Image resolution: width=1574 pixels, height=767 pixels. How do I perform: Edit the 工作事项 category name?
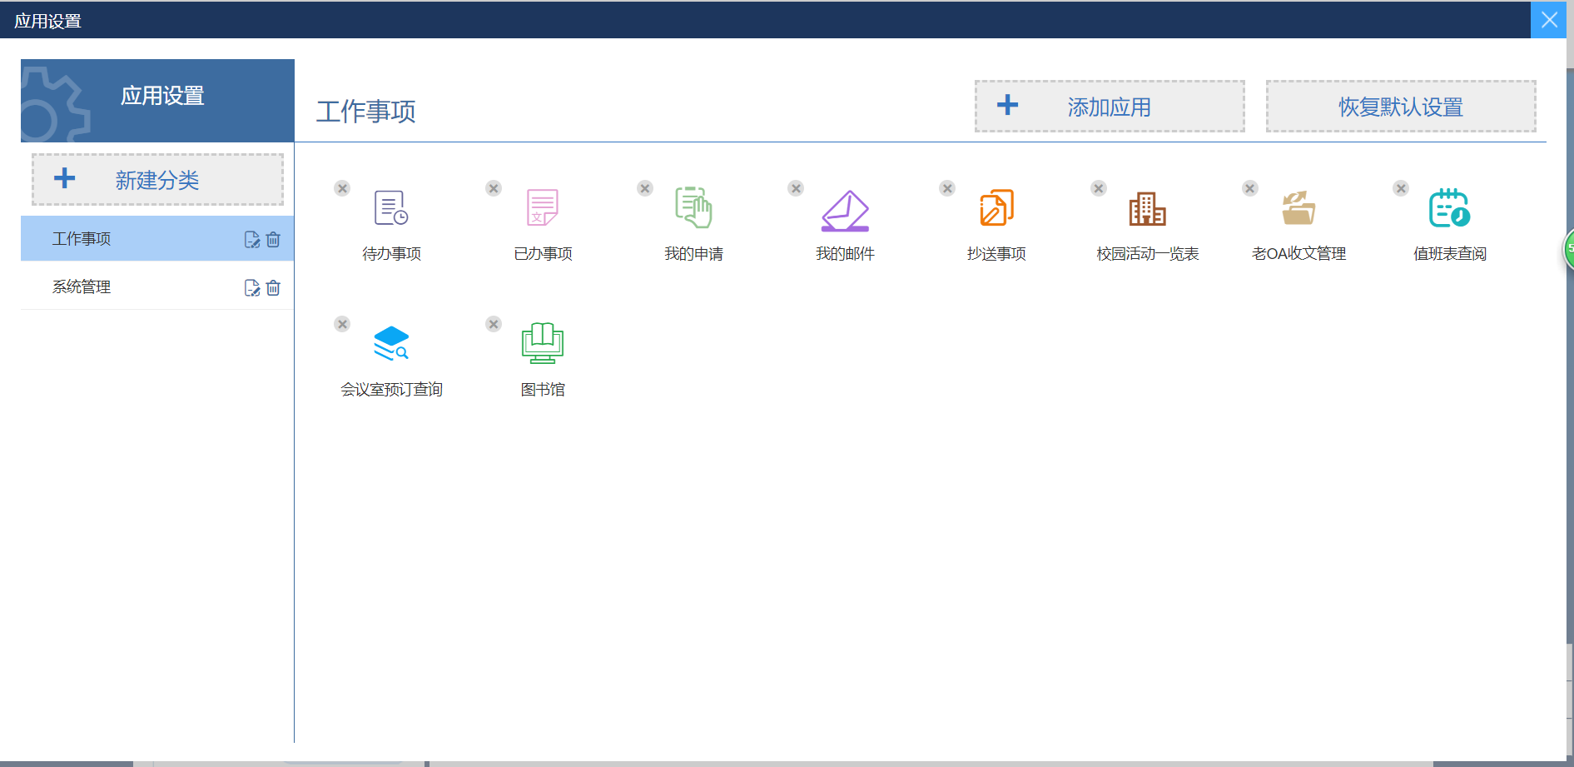(251, 240)
